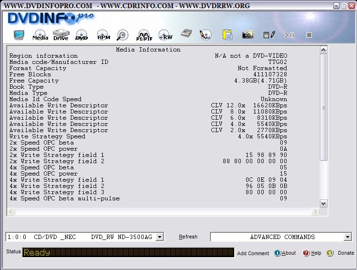Click the 'Region information' row label
Viewport: 357px width, 270px height.
43,56
